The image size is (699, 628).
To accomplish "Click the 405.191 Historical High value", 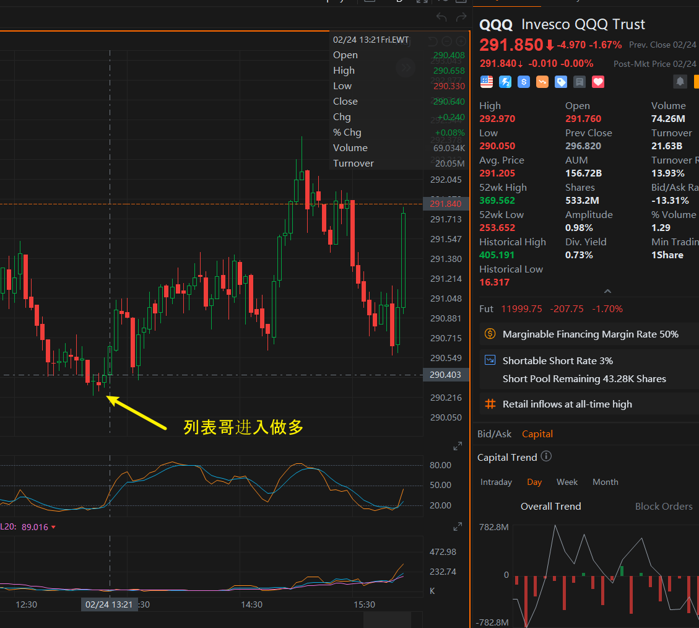I will coord(497,255).
